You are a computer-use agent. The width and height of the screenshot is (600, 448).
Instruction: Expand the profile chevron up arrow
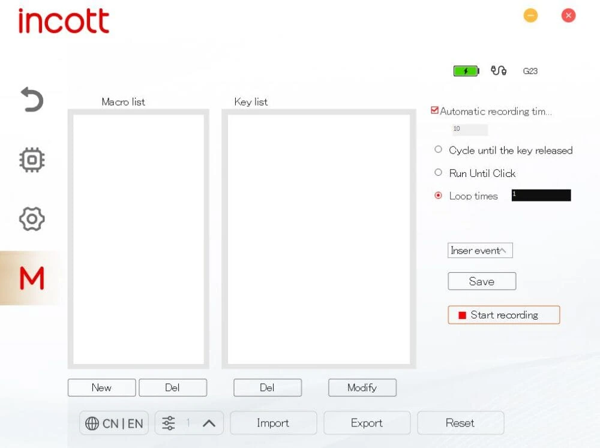pos(209,423)
